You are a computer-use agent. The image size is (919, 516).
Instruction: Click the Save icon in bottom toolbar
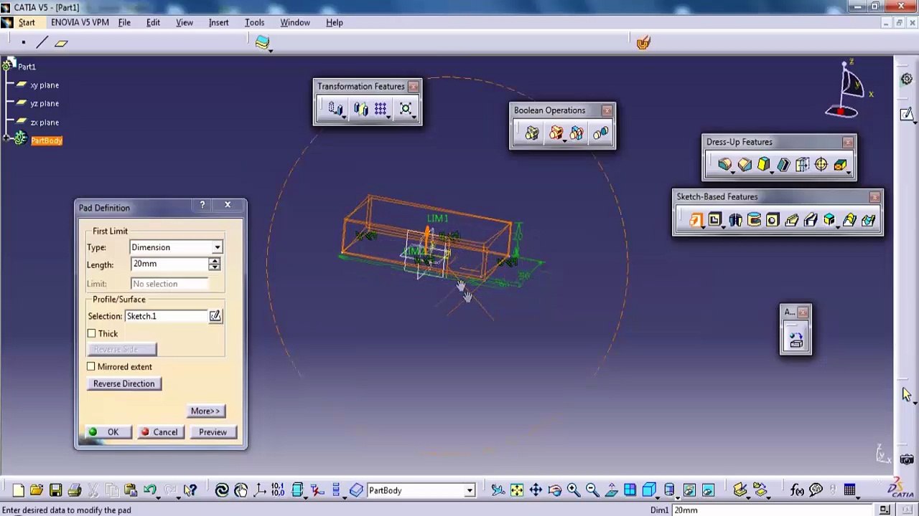coord(55,490)
